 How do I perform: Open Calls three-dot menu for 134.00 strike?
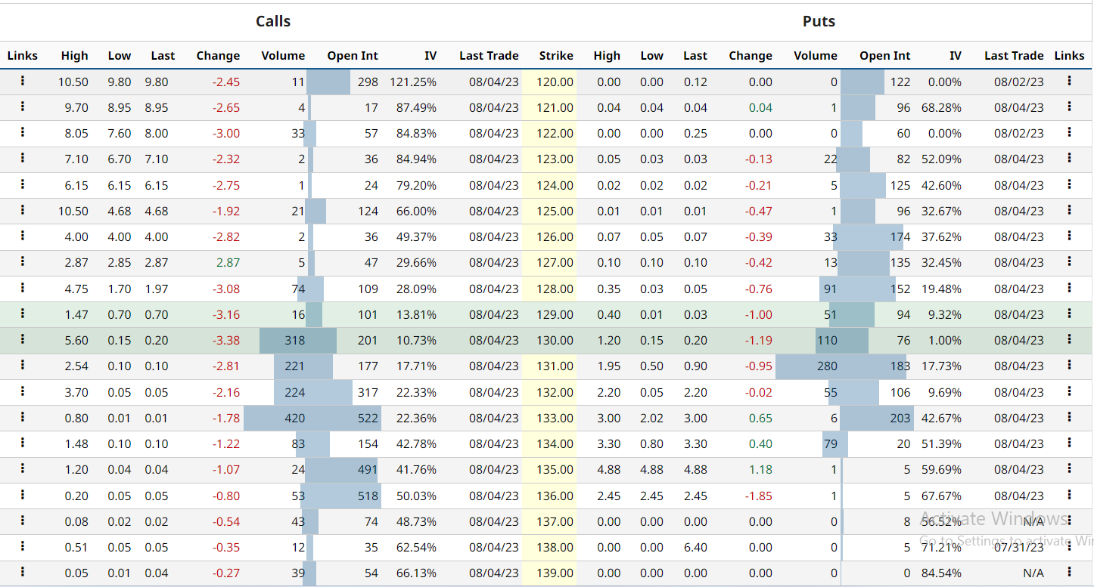[23, 443]
